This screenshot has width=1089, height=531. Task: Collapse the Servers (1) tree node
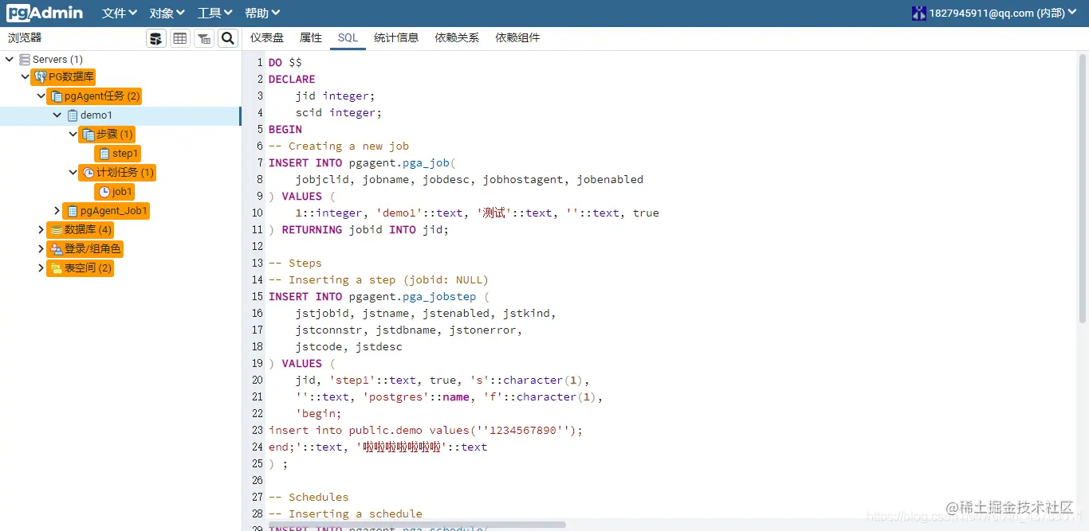click(10, 58)
